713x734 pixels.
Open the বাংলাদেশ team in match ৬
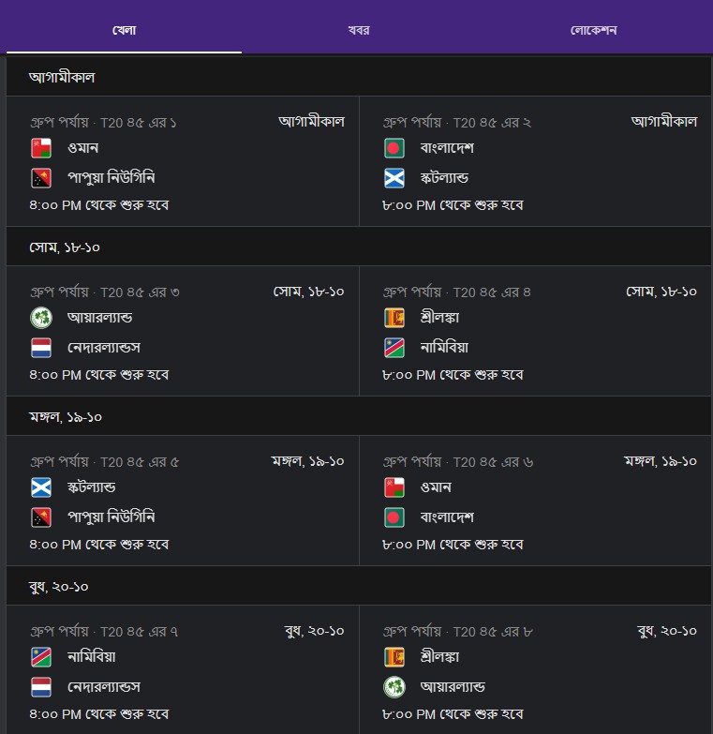click(447, 517)
